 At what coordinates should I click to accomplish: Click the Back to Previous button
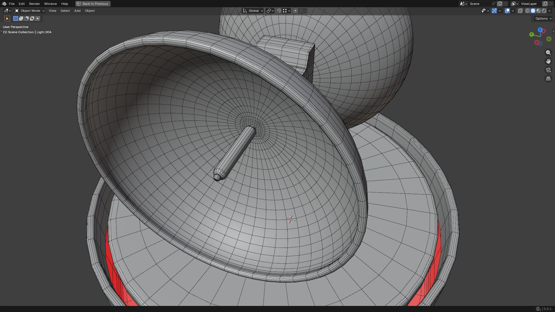[x=93, y=4]
